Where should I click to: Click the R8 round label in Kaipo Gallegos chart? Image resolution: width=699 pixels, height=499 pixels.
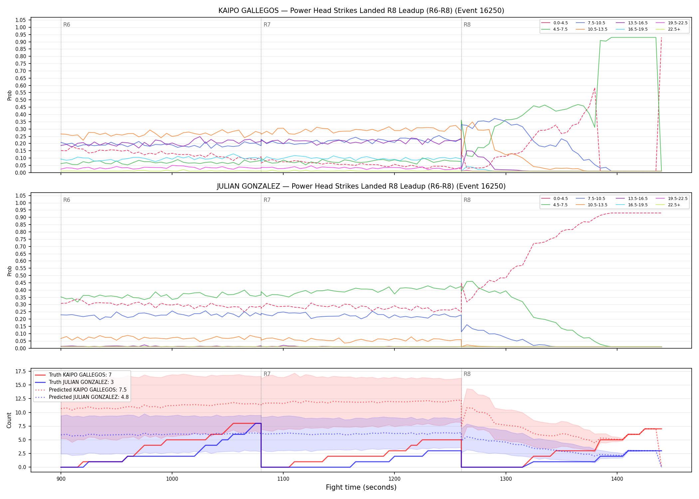click(x=467, y=25)
